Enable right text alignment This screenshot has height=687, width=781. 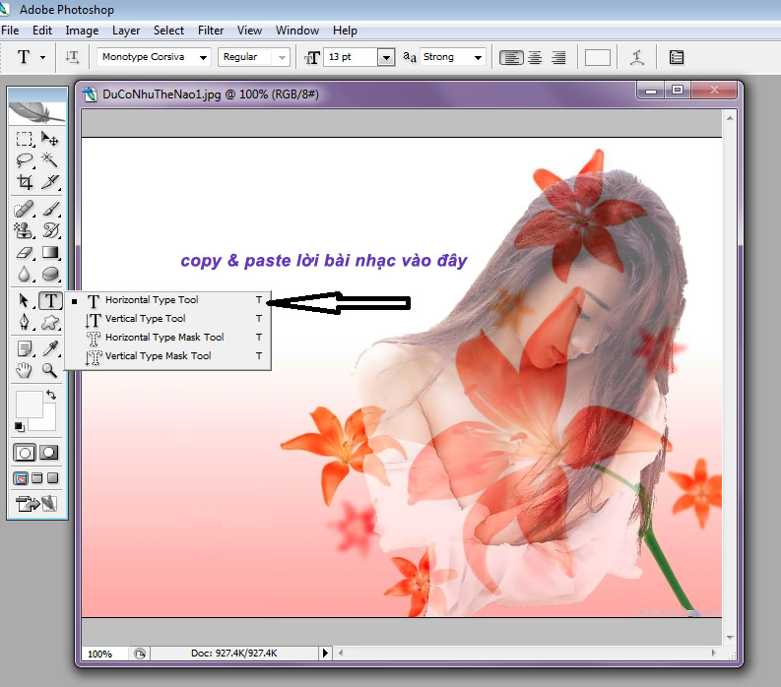[558, 57]
